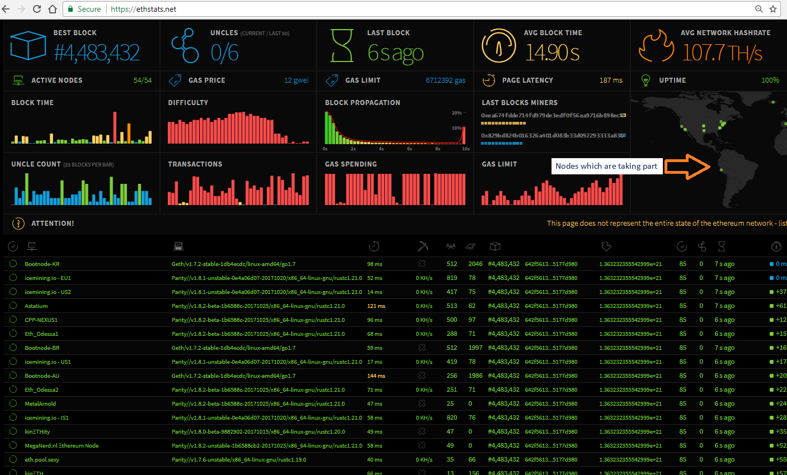Click the Block Propagation histogram chart
Image resolution: width=787 pixels, height=475 pixels.
395,129
